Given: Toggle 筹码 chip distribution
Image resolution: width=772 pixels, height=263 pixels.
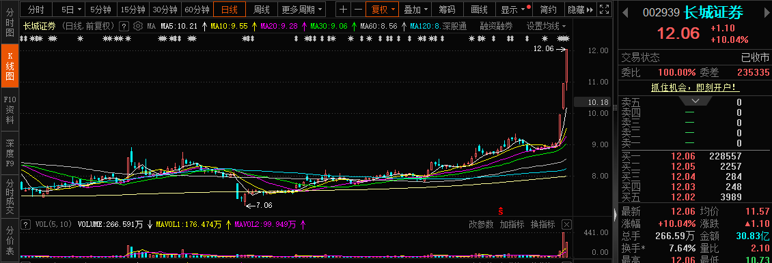Looking at the screenshot, I should [447, 10].
